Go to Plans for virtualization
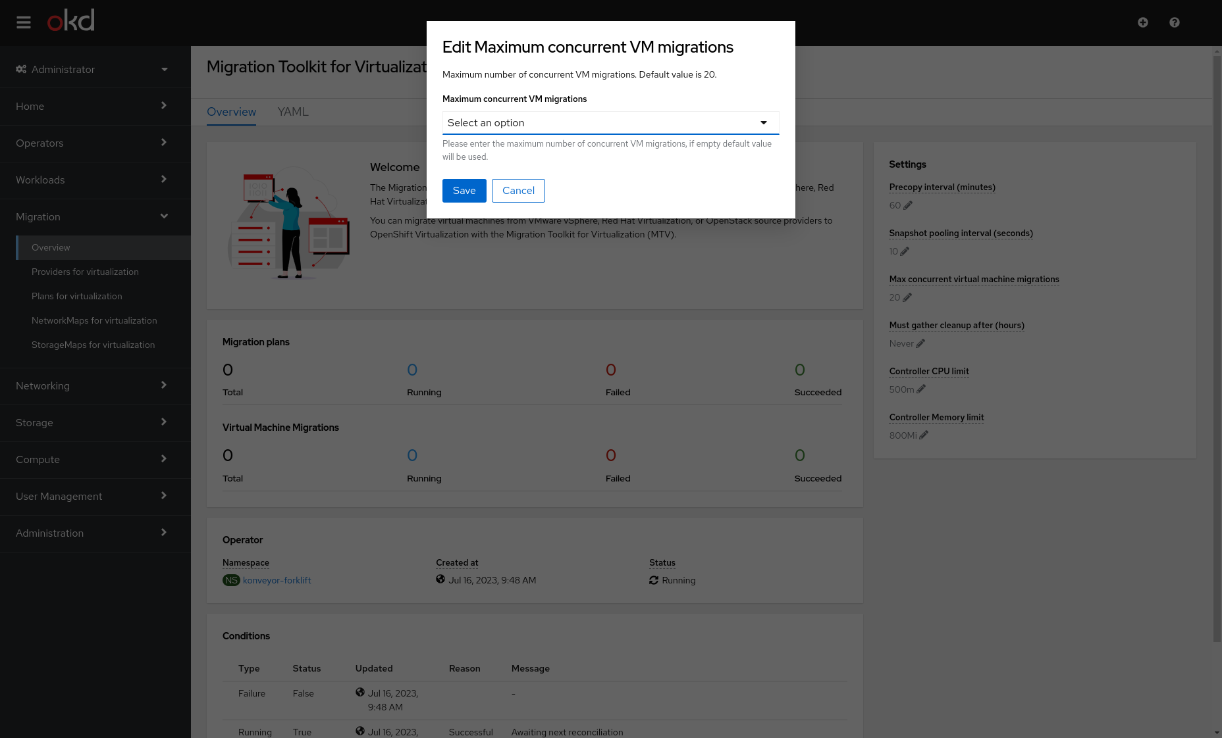The width and height of the screenshot is (1222, 738). [x=103, y=296]
